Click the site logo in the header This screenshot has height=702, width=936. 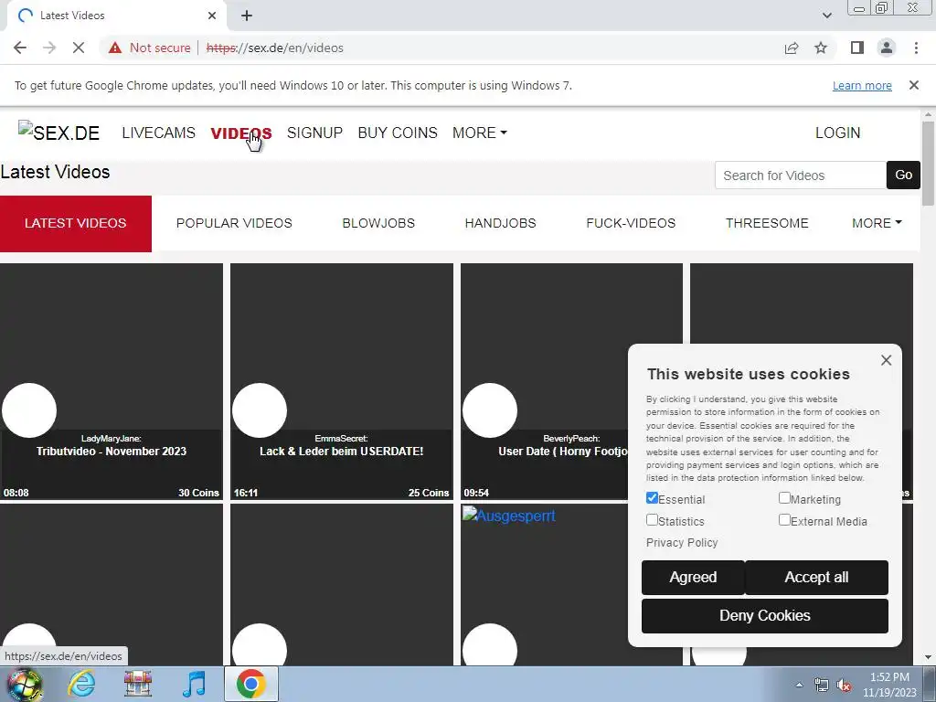[x=58, y=132]
